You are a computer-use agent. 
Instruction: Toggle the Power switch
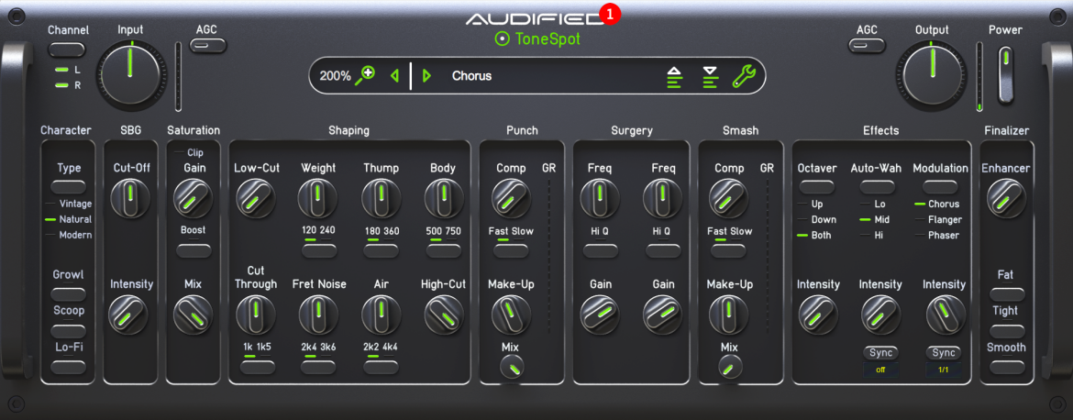[1005, 74]
